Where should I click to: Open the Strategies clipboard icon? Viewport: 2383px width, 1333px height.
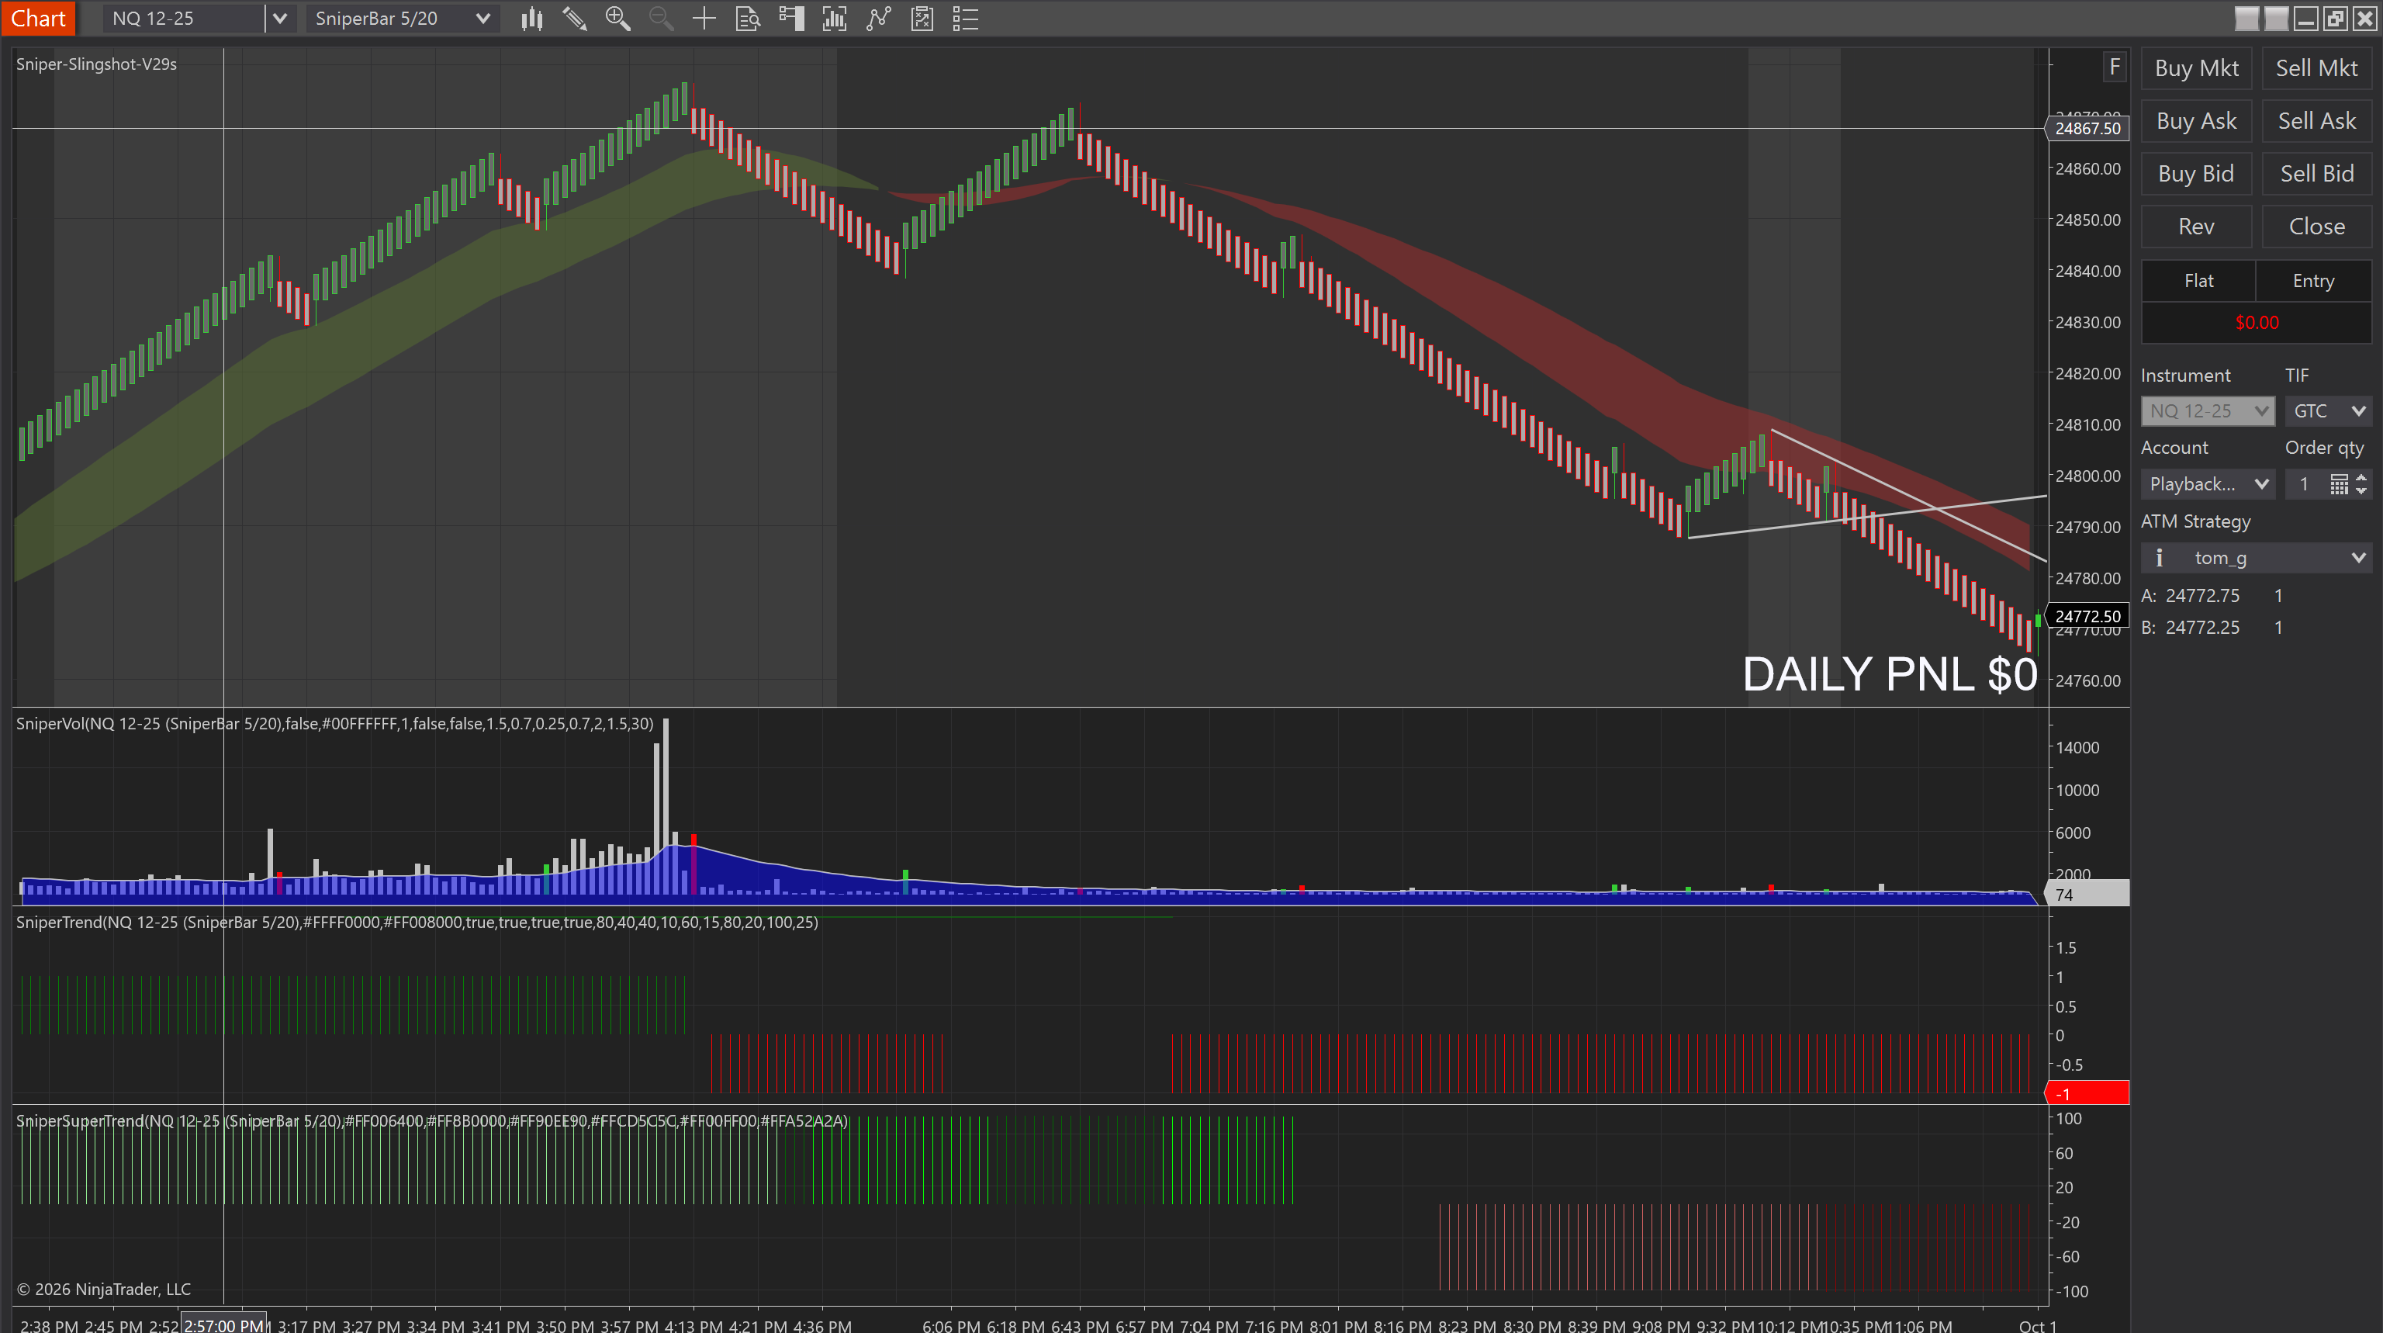922,19
